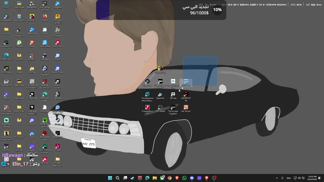The height and width of the screenshot is (182, 324).
Task: Select Creed Rise to Glory shortcut
Action: coord(160,84)
